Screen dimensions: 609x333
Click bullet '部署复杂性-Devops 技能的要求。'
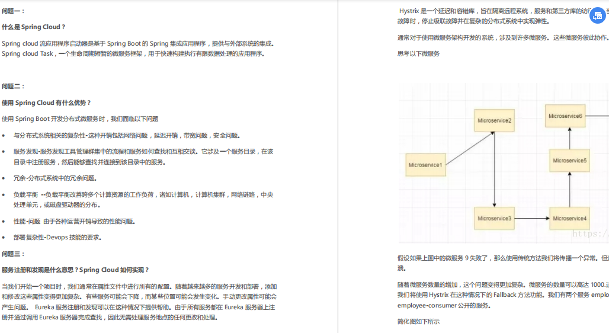click(57, 237)
